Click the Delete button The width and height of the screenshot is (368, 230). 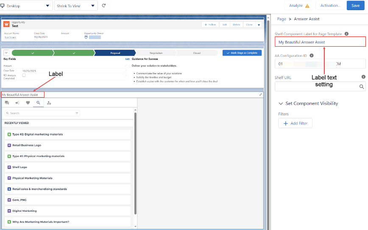pos(236,25)
